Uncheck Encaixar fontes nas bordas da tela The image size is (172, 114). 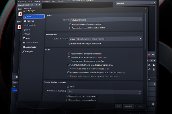(x=68, y=96)
